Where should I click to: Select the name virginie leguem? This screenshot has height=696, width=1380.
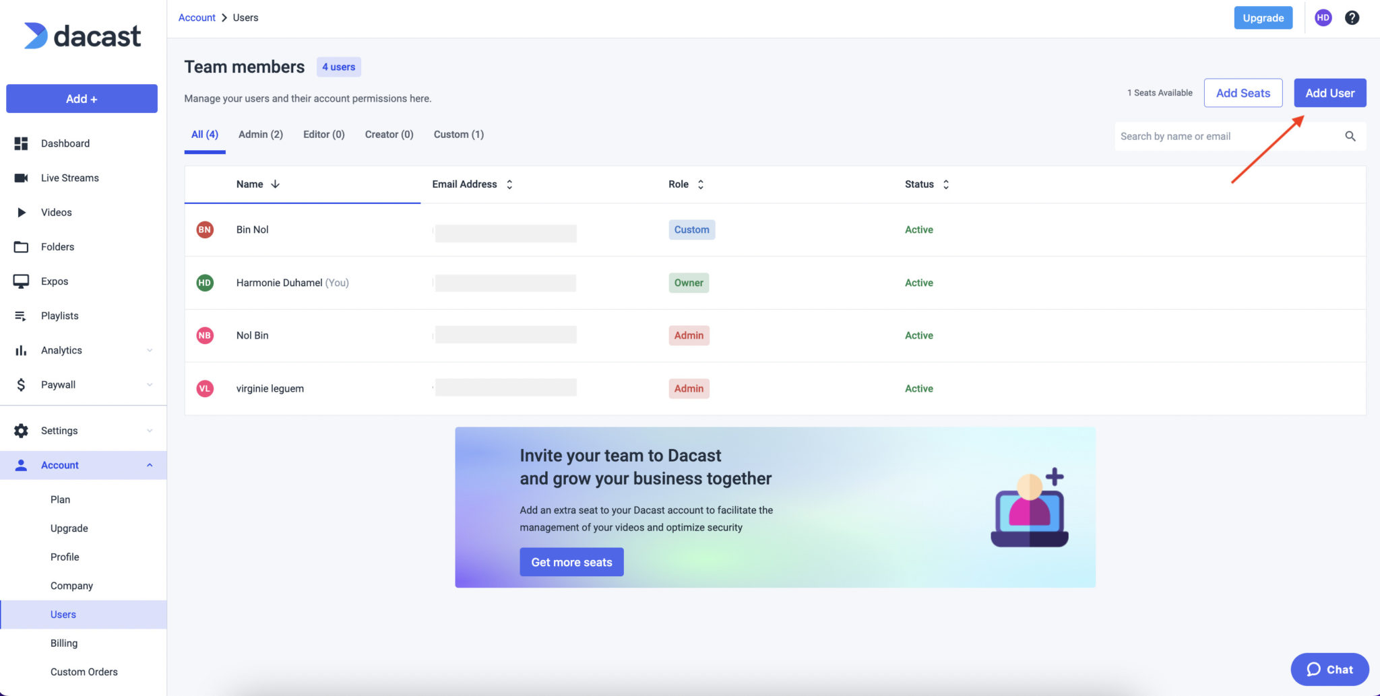tap(270, 388)
